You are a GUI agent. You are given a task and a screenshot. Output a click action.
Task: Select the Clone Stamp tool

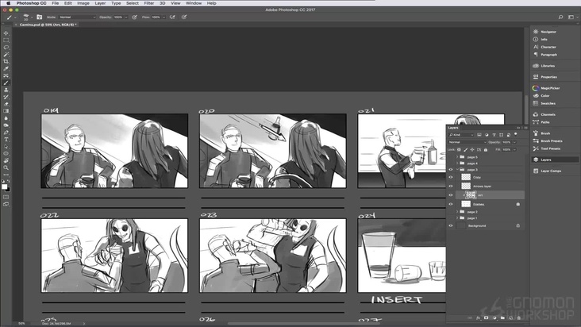click(x=6, y=90)
